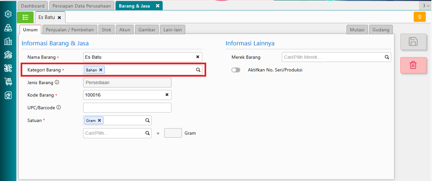Open the Stok tab
This screenshot has width=433, height=181.
click(x=106, y=29)
